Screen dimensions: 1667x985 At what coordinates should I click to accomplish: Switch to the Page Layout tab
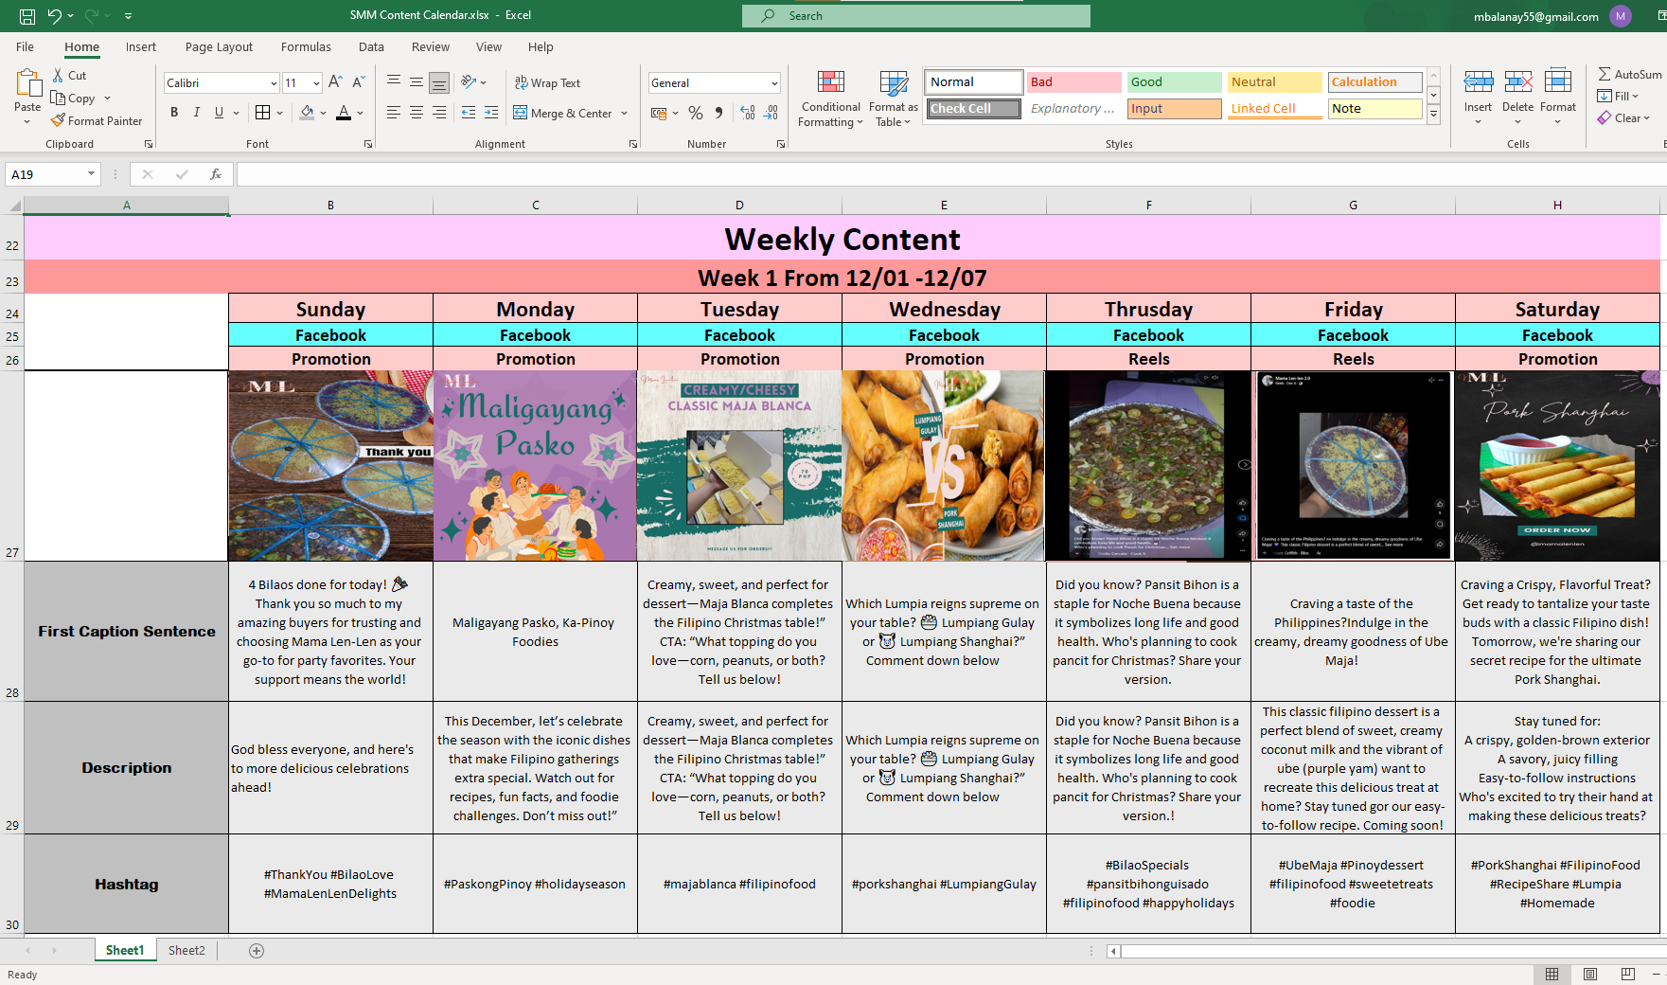pos(219,47)
